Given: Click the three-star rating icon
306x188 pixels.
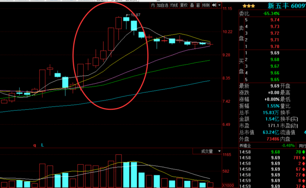Looking at the screenshot, I should click(x=249, y=6).
